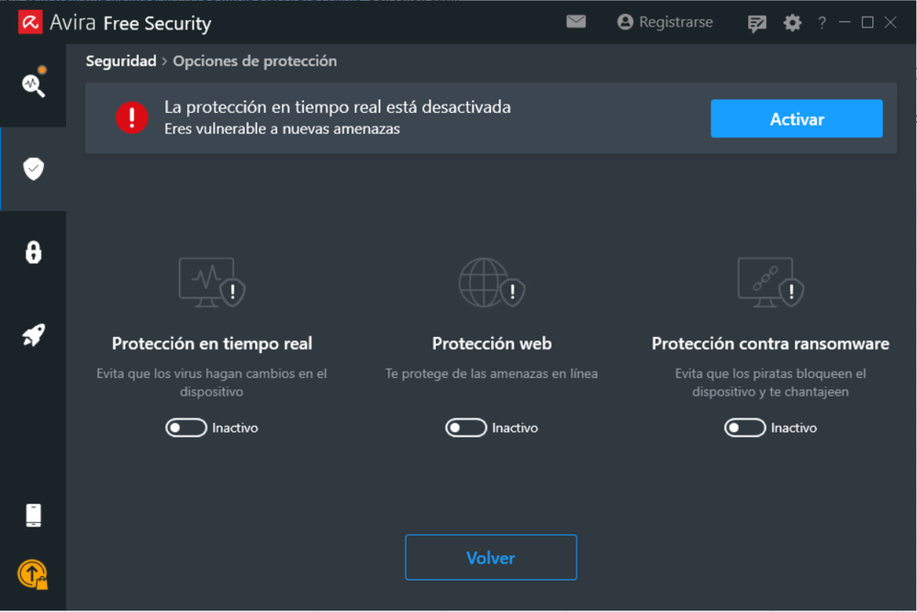
Task: Turn on the Protección web switch
Action: (x=465, y=428)
